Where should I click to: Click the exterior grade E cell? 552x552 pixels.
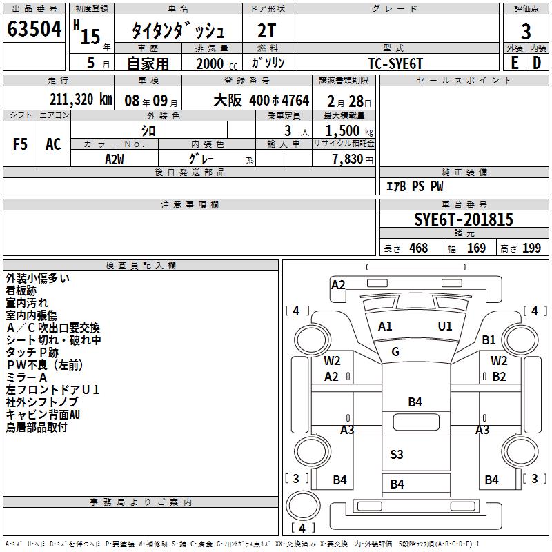(514, 62)
